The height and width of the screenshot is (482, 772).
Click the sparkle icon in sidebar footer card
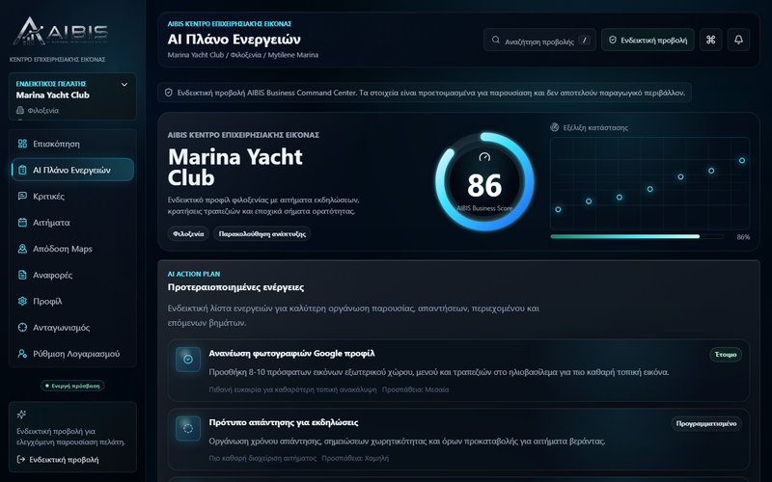21,415
